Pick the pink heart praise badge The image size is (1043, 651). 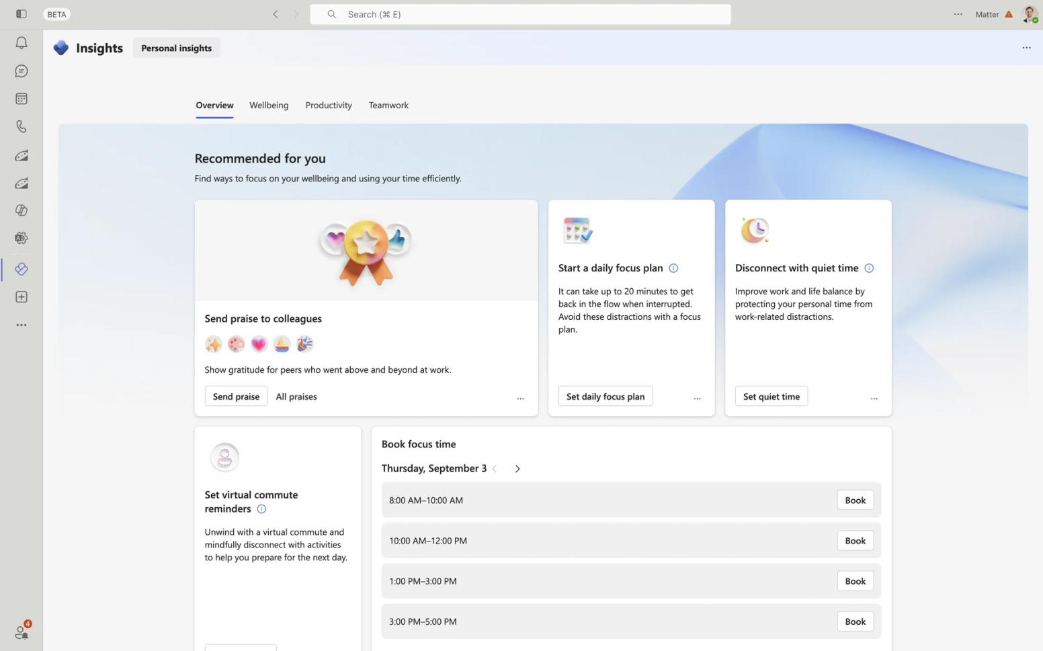pos(259,344)
